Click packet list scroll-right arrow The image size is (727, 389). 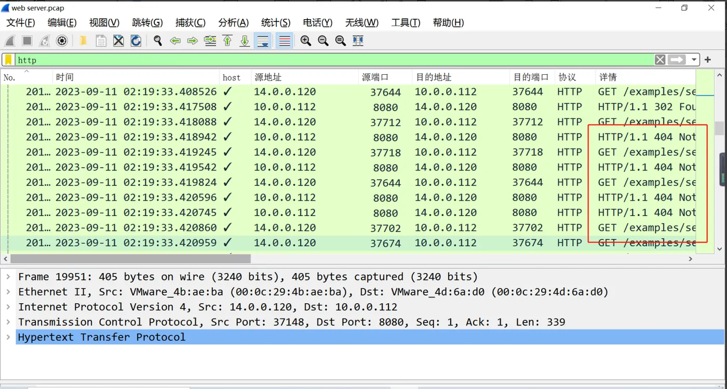[691, 258]
